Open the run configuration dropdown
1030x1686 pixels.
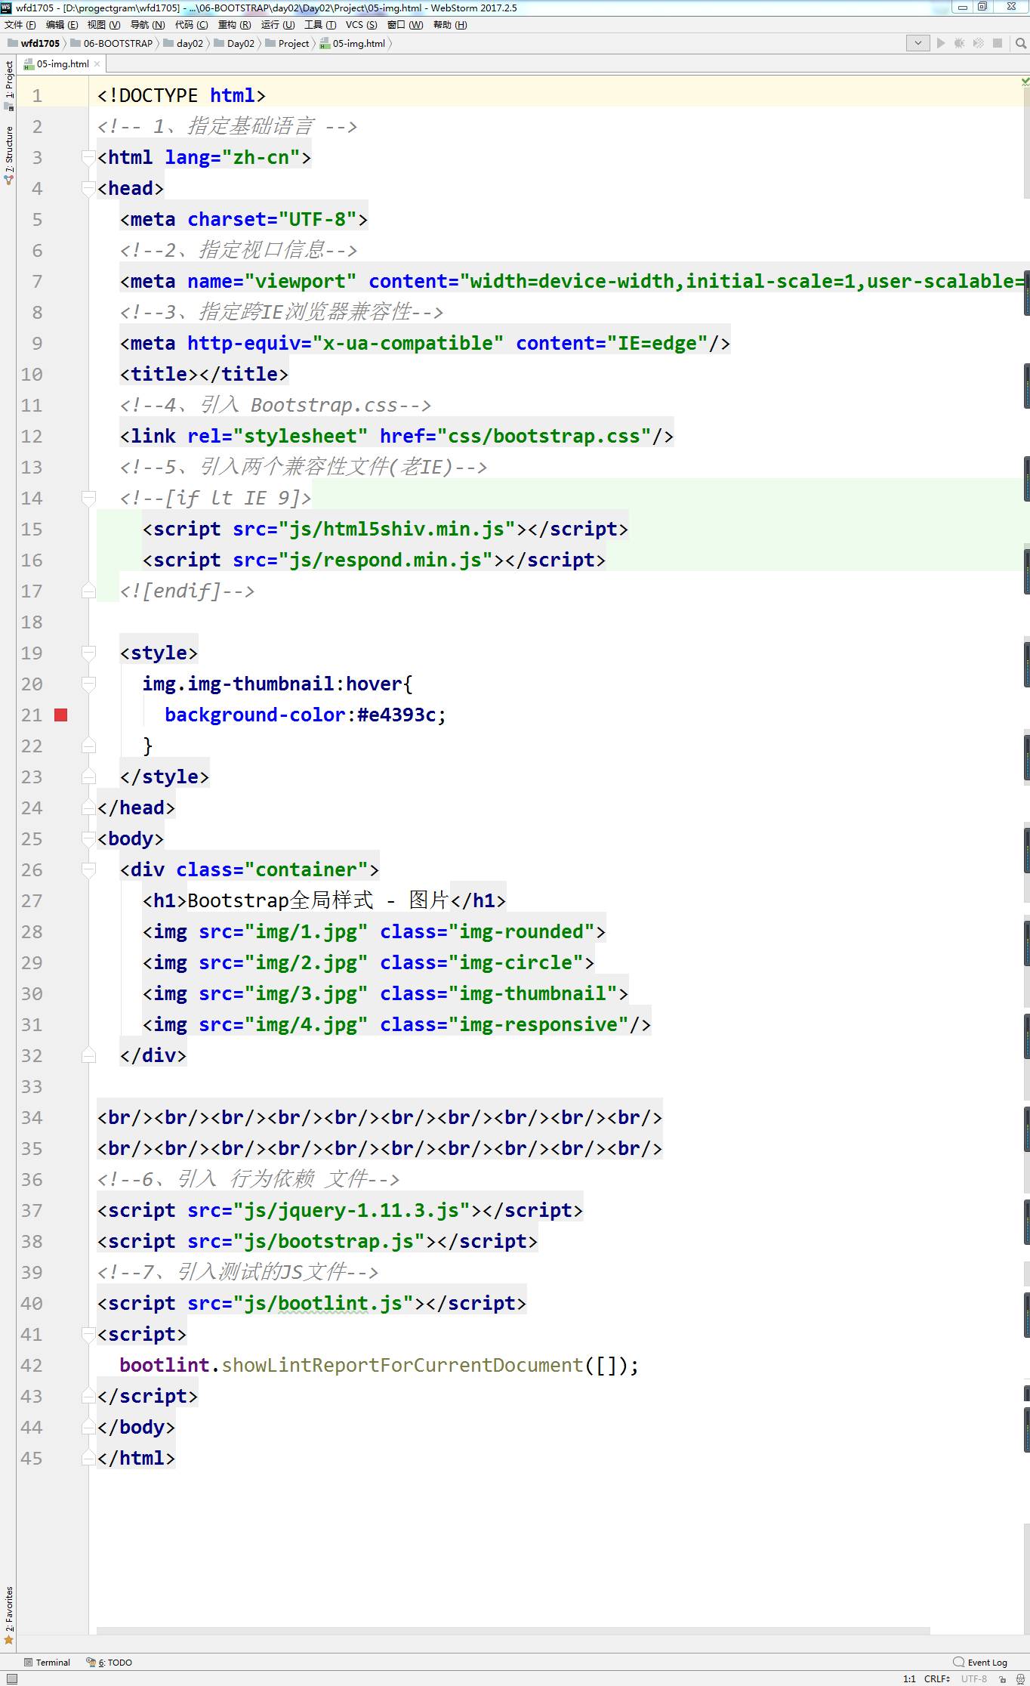pyautogui.click(x=917, y=43)
